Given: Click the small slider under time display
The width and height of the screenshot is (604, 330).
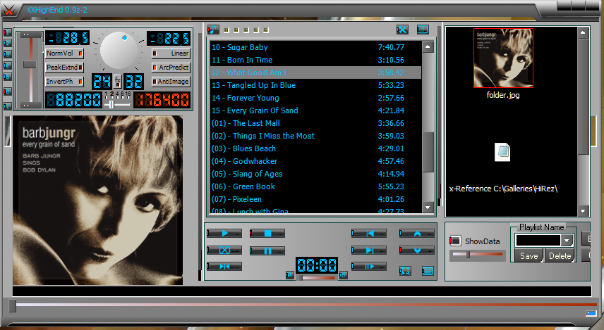Looking at the screenshot, I should (x=317, y=278).
